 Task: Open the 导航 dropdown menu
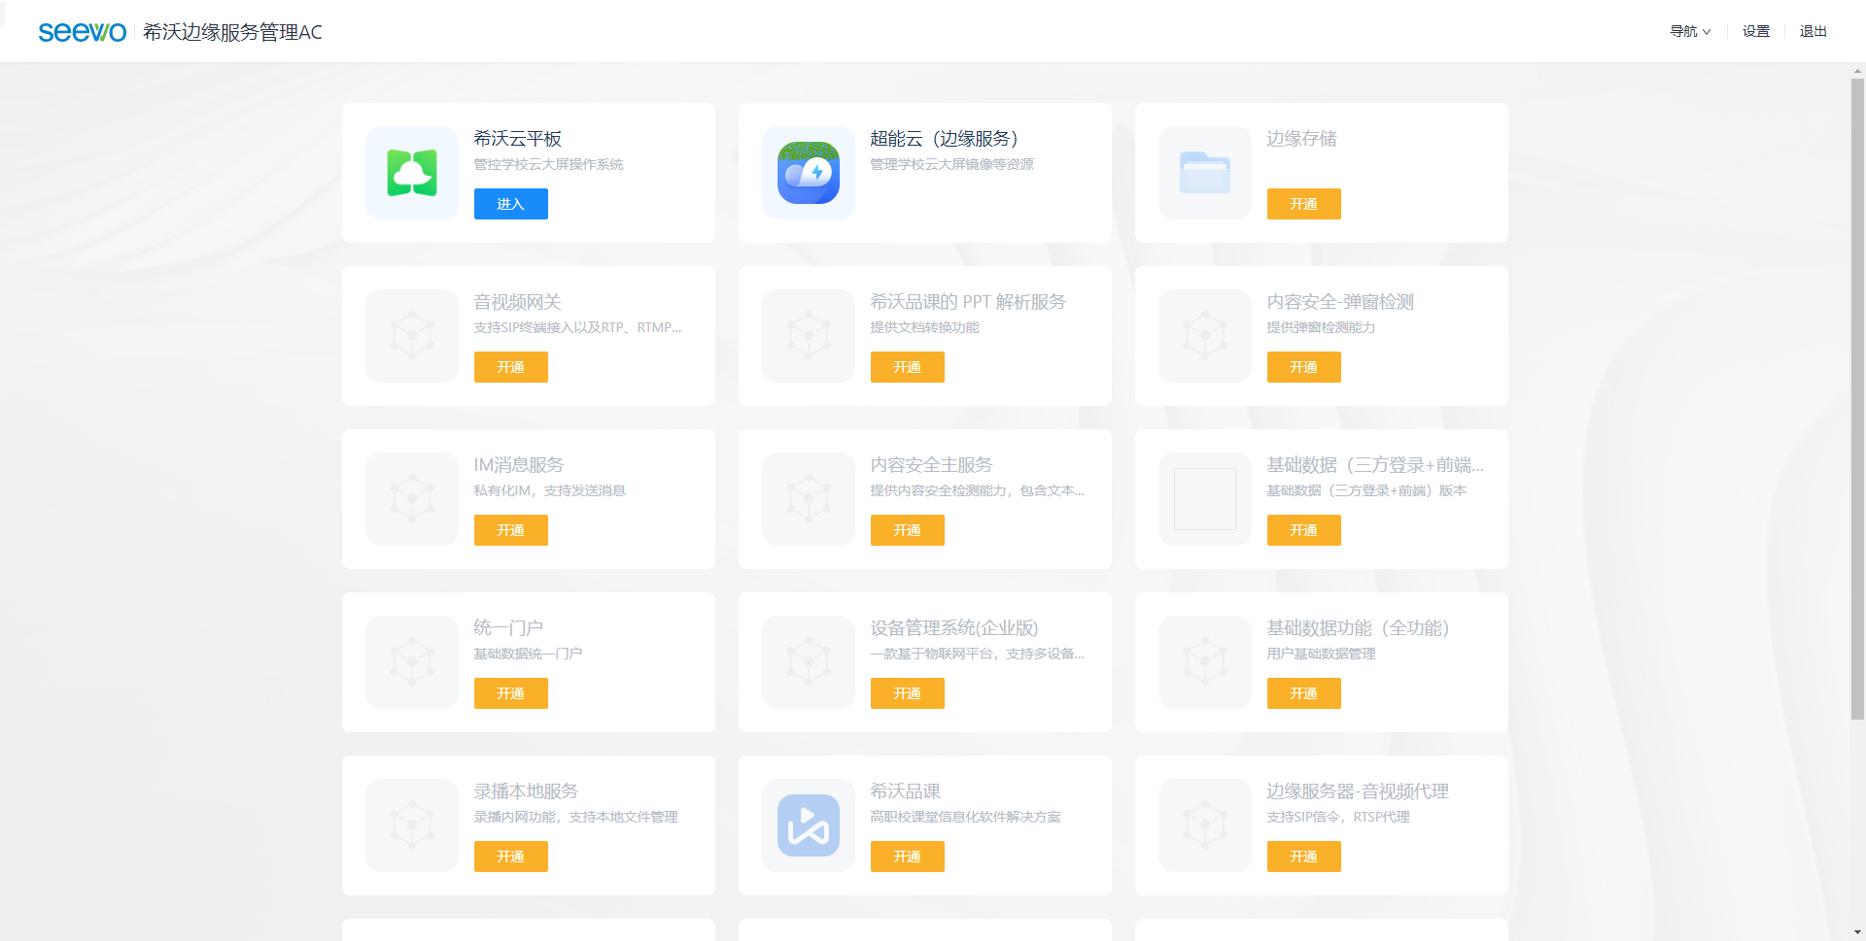click(1690, 31)
